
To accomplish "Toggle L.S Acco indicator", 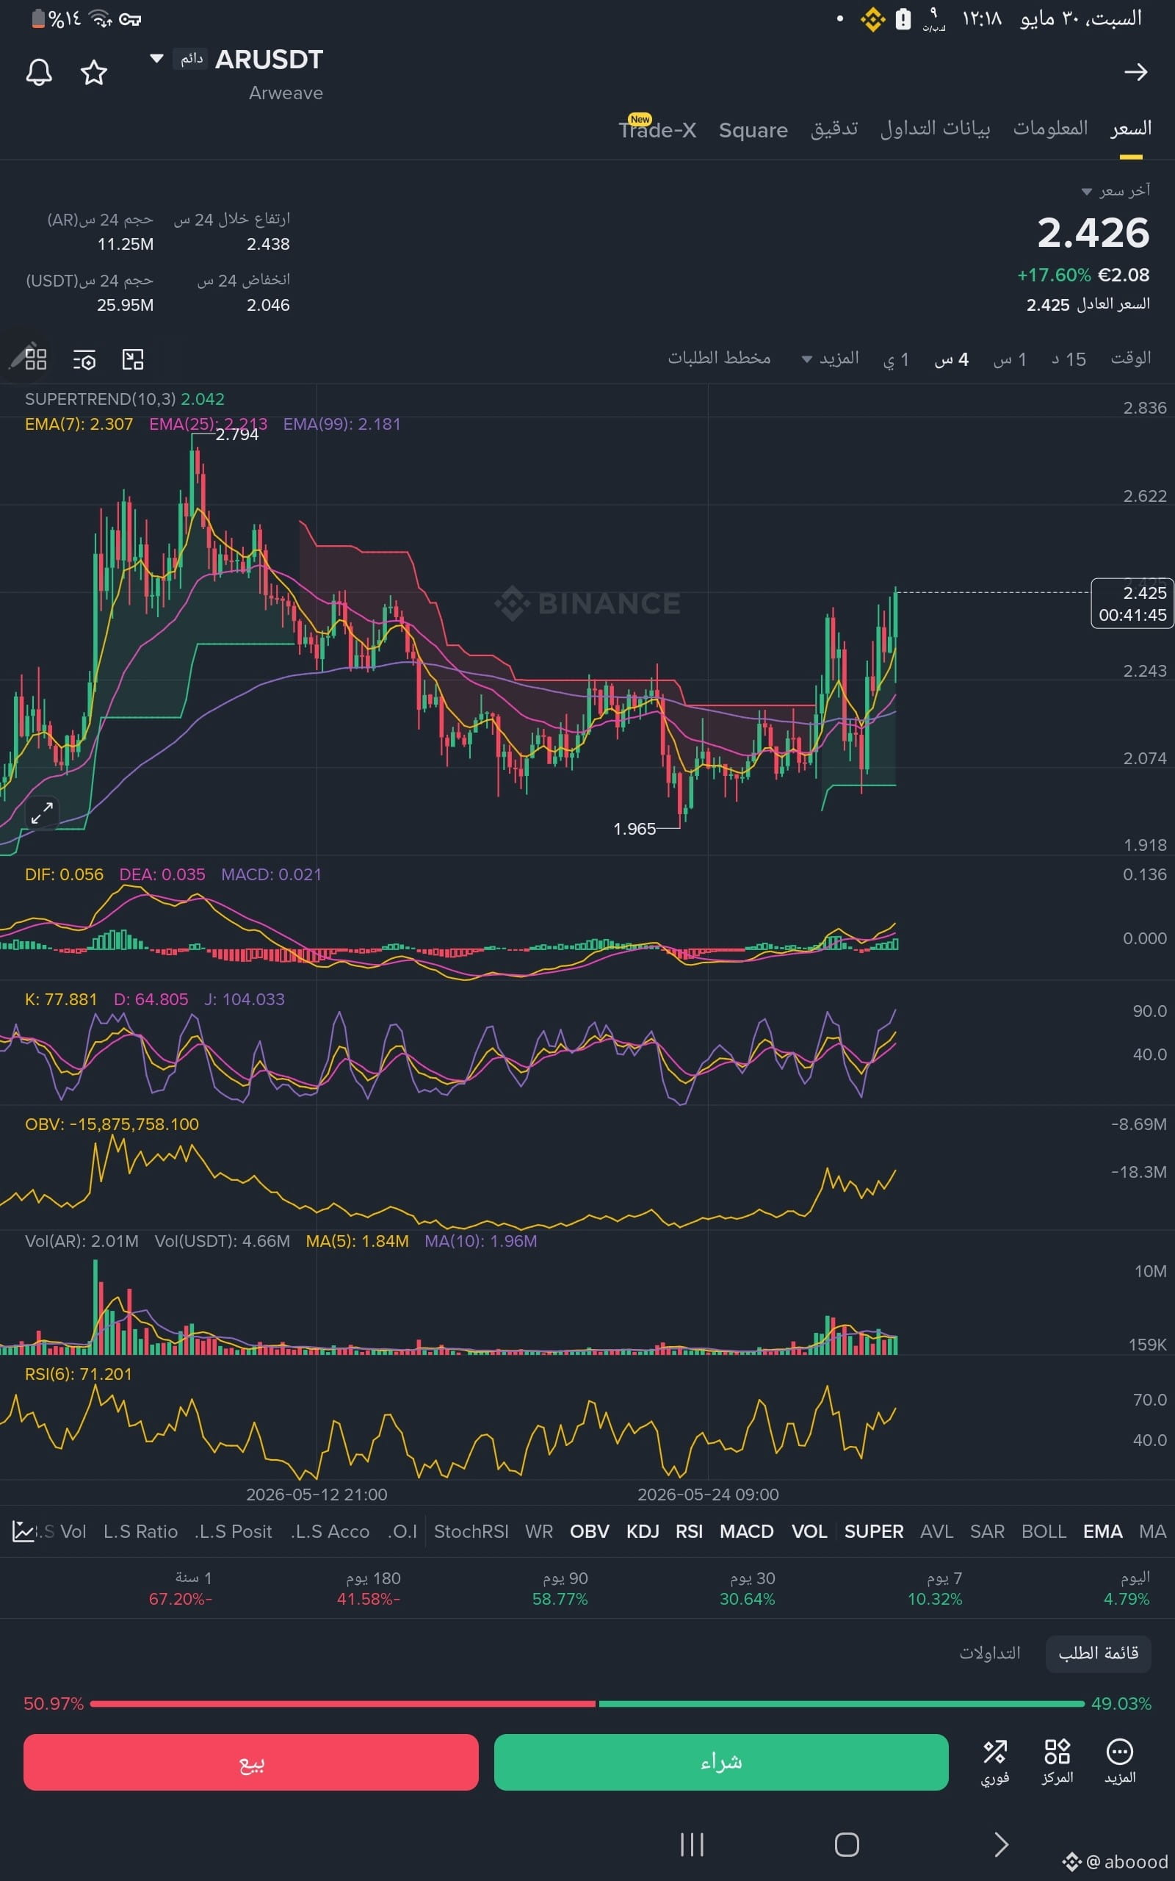I will (x=330, y=1531).
